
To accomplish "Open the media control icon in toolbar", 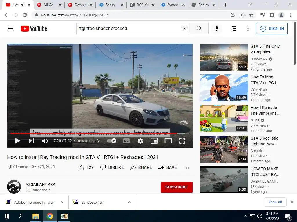I will tap(263, 15).
